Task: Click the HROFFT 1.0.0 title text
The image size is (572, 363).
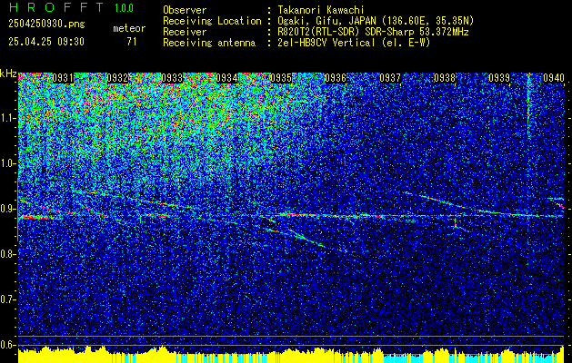Action: [72, 7]
